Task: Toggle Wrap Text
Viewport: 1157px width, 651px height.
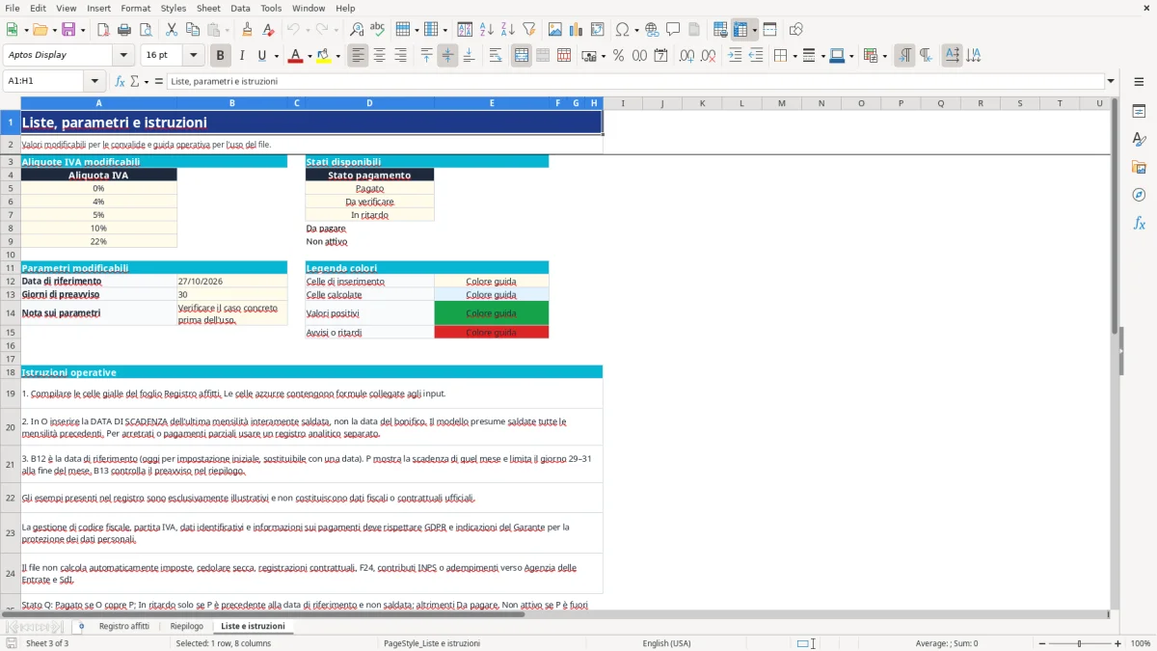Action: pyautogui.click(x=496, y=56)
